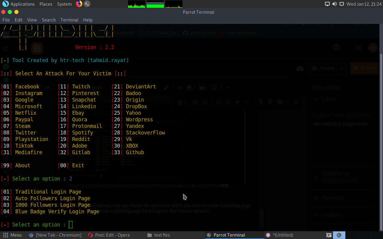The image size is (383, 239).
Task: Click the purple text editor taskbar icon
Action: [268, 235]
